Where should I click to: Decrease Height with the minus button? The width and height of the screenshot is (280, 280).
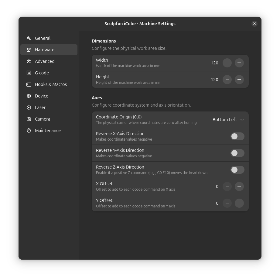click(227, 80)
